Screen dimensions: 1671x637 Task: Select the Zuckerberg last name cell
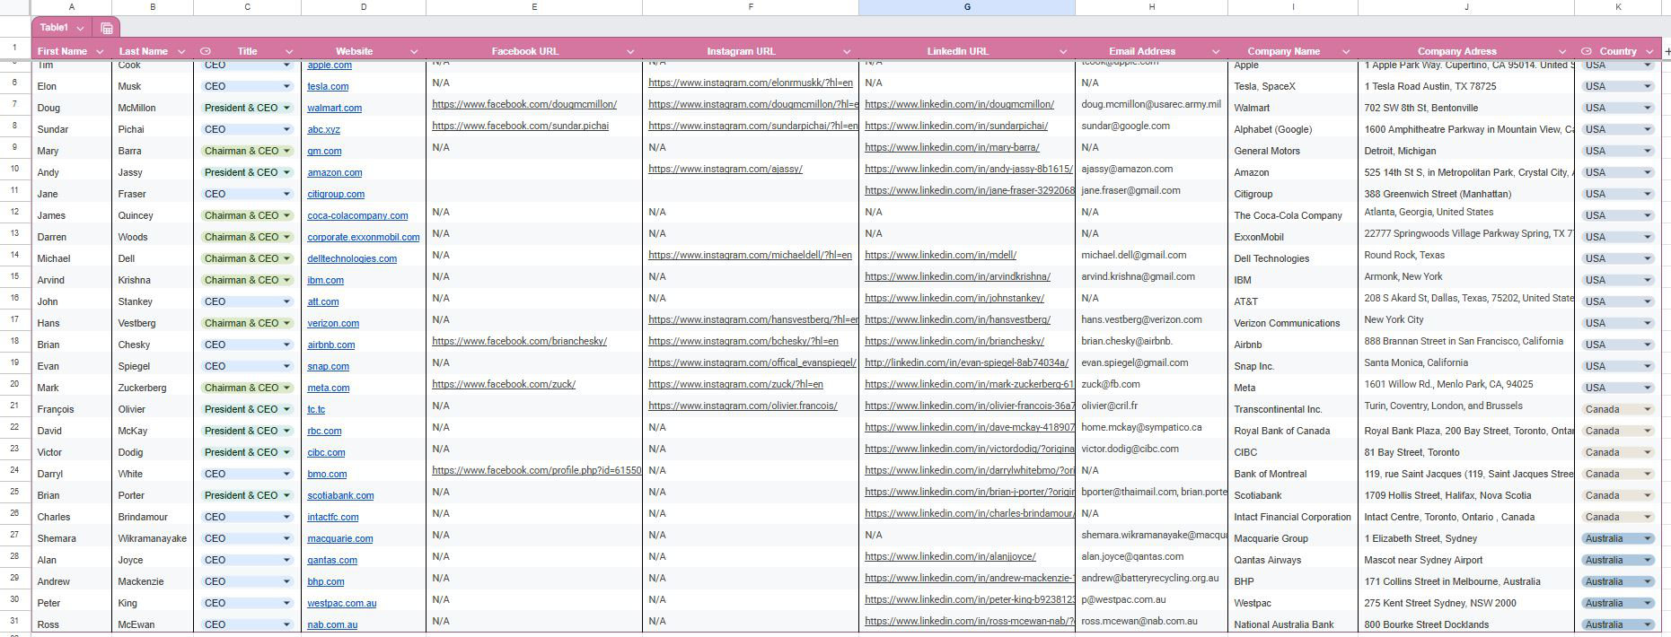pos(153,385)
